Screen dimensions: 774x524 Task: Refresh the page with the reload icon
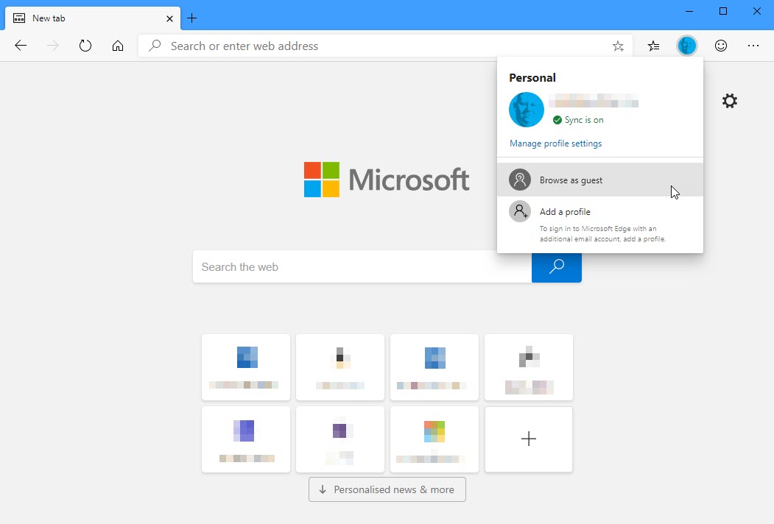(85, 46)
